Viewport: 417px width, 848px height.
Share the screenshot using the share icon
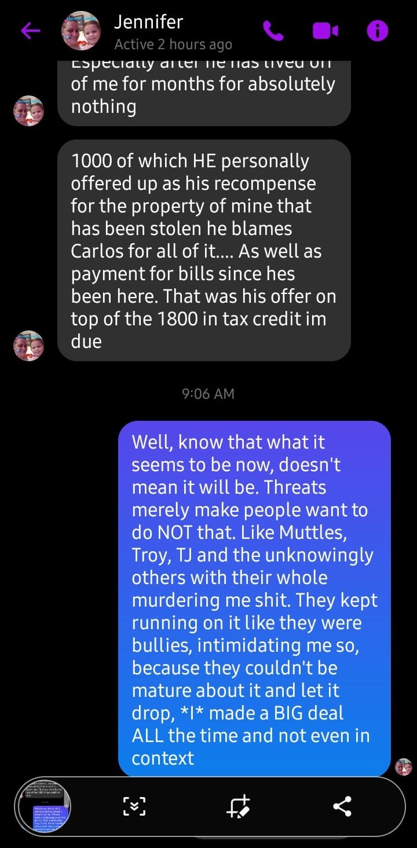point(342,806)
